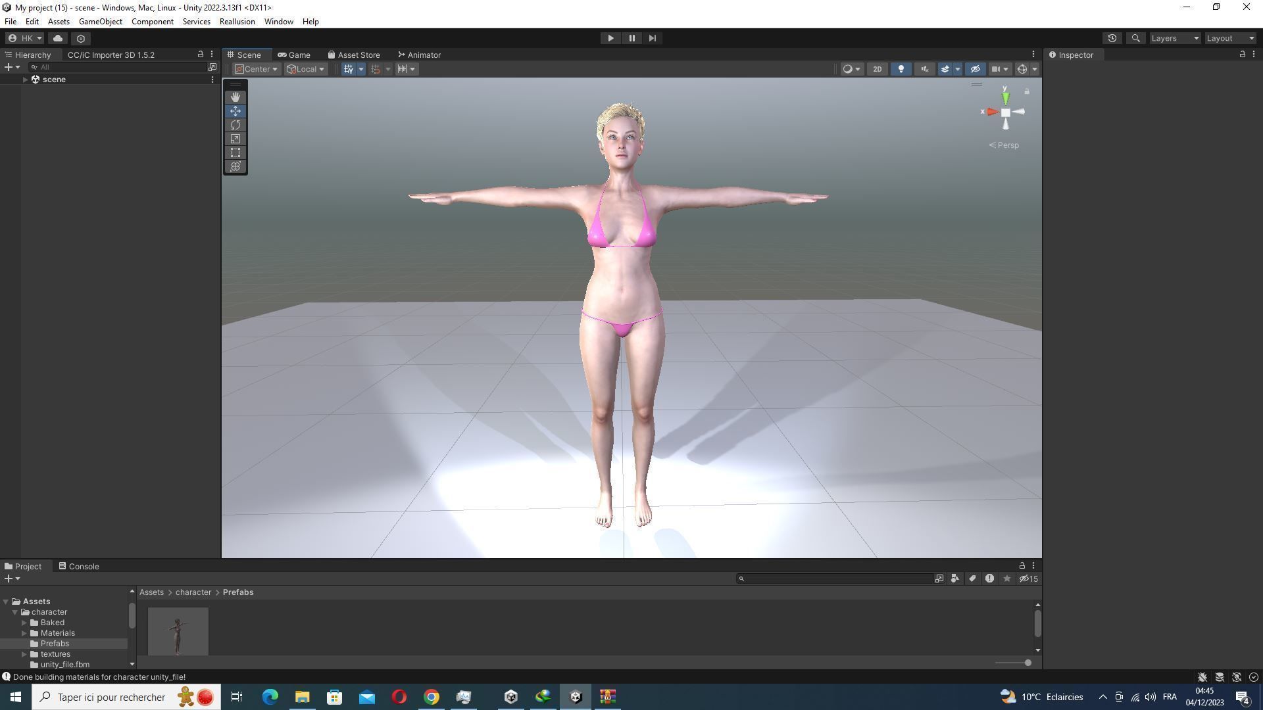This screenshot has height=710, width=1263.
Task: Select the Rotate tool
Action: coord(235,125)
